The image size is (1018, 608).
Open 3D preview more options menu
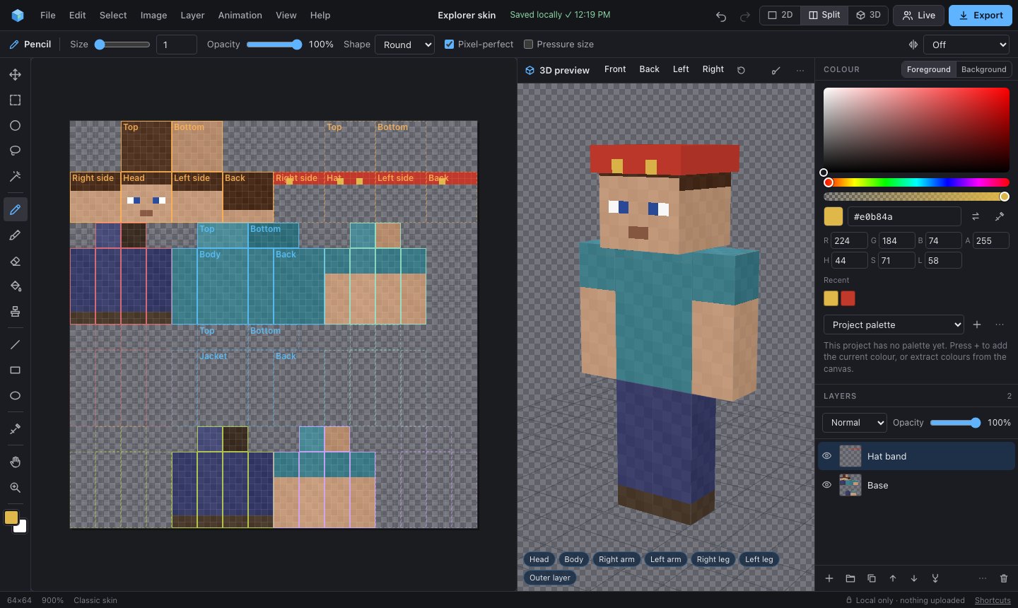[x=800, y=70]
